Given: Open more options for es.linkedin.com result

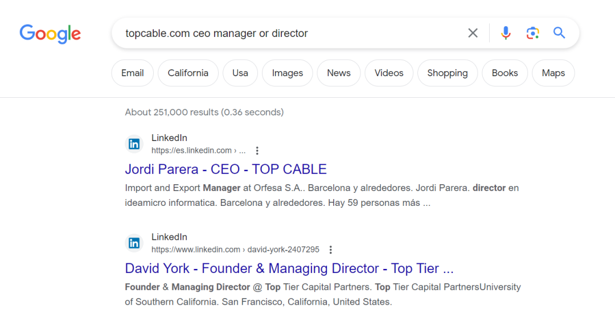Looking at the screenshot, I should tap(257, 151).
